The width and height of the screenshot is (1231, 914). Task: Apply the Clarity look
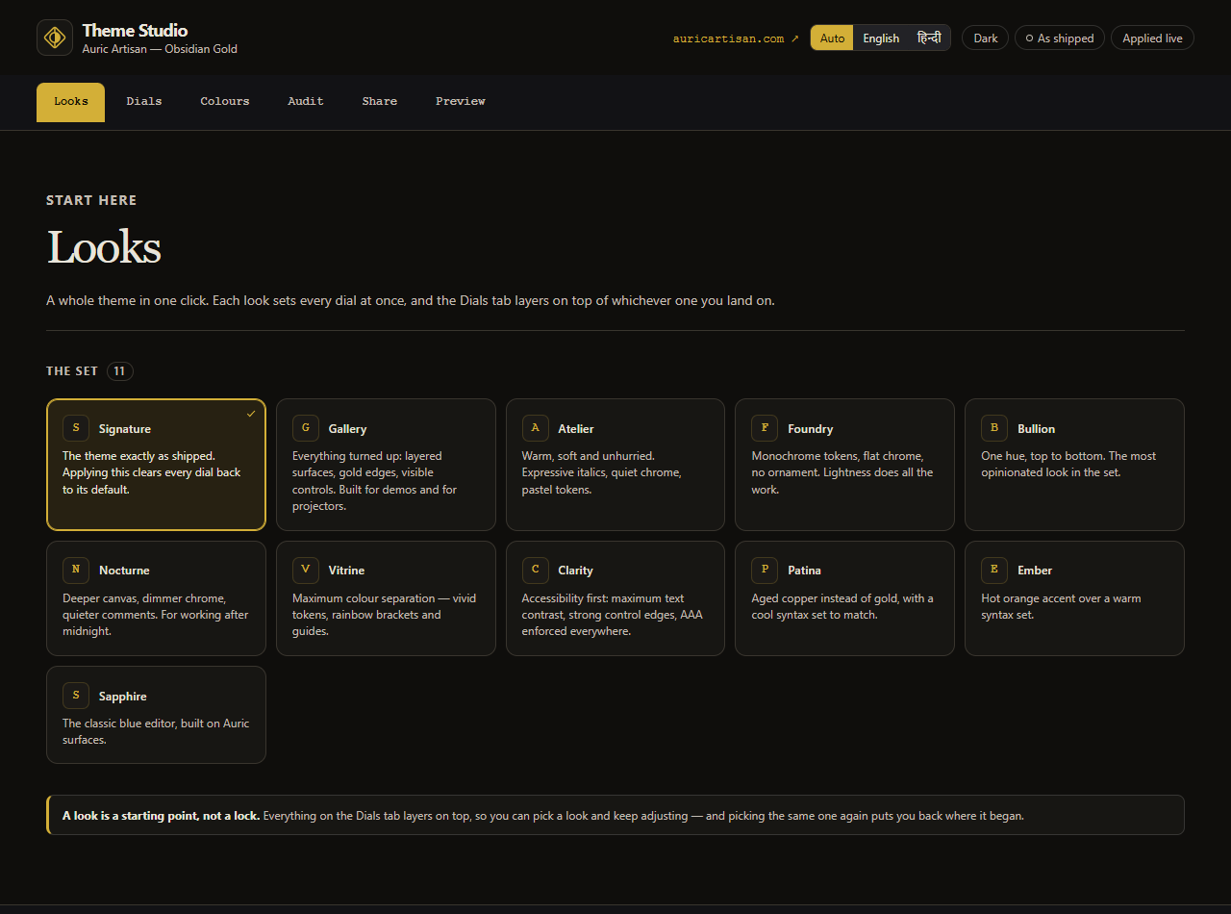615,598
